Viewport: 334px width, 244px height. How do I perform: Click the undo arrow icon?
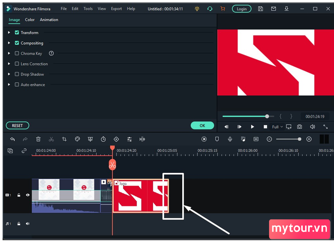[x=12, y=139]
